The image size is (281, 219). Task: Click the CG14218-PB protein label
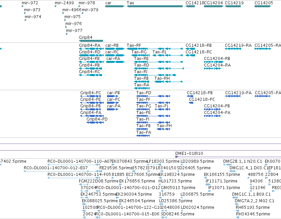200,93
